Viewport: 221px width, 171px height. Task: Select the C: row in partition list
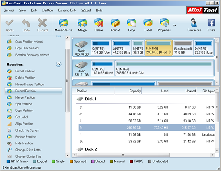pos(147,107)
